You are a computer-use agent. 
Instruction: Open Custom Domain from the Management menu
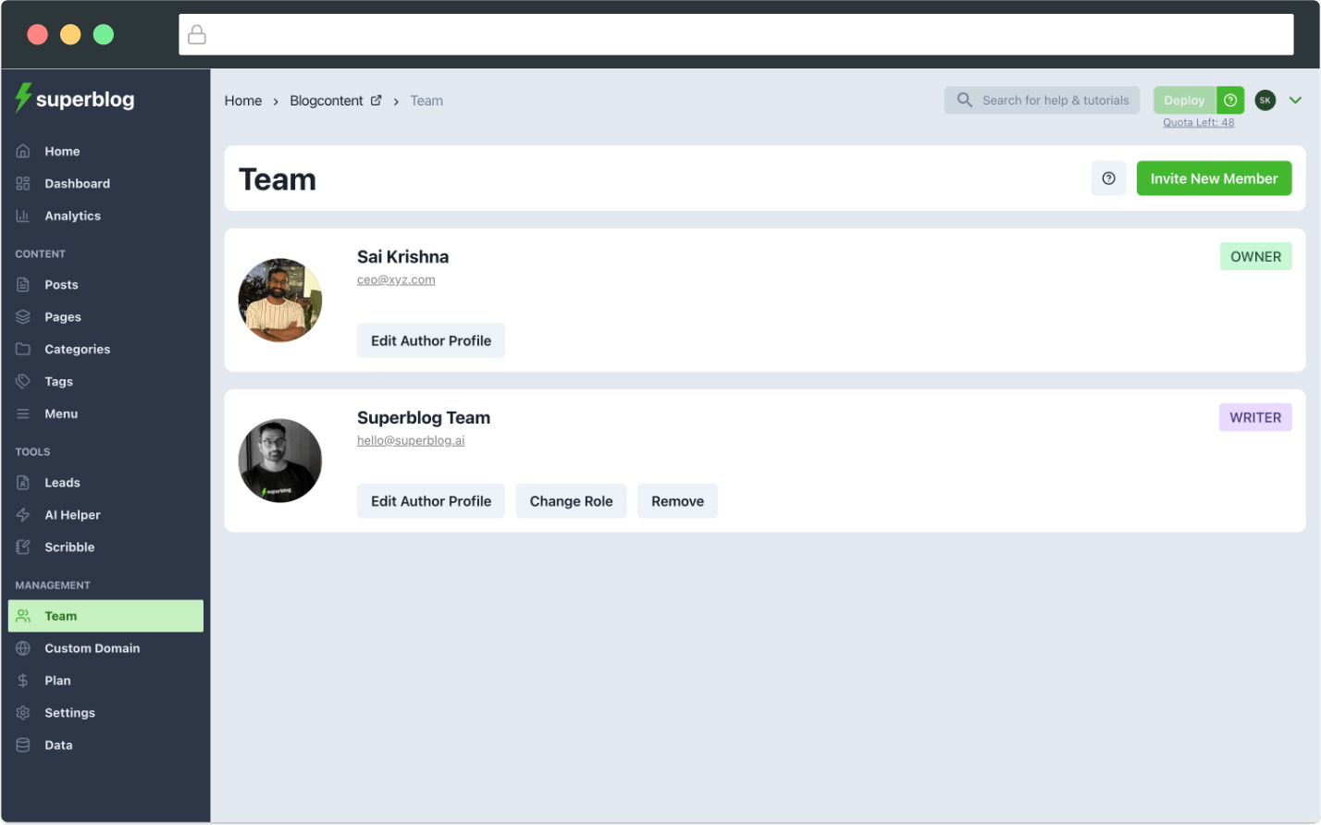click(93, 647)
